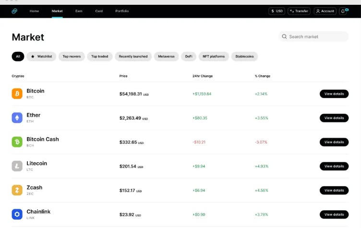Open the USD currency selector
The height and width of the screenshot is (228, 361).
coord(277,11)
